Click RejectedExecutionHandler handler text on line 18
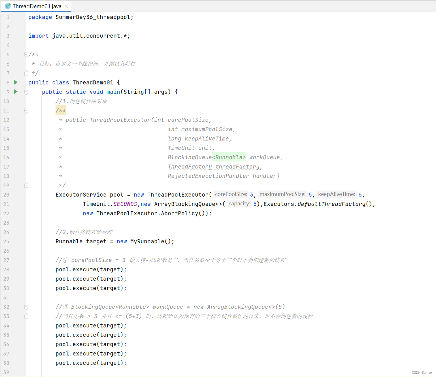 [x=224, y=176]
